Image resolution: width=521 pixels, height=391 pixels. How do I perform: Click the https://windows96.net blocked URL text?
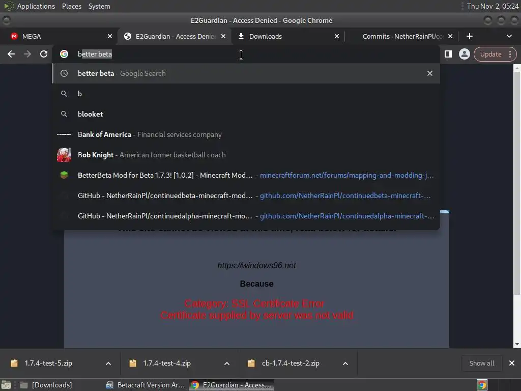pos(256,265)
